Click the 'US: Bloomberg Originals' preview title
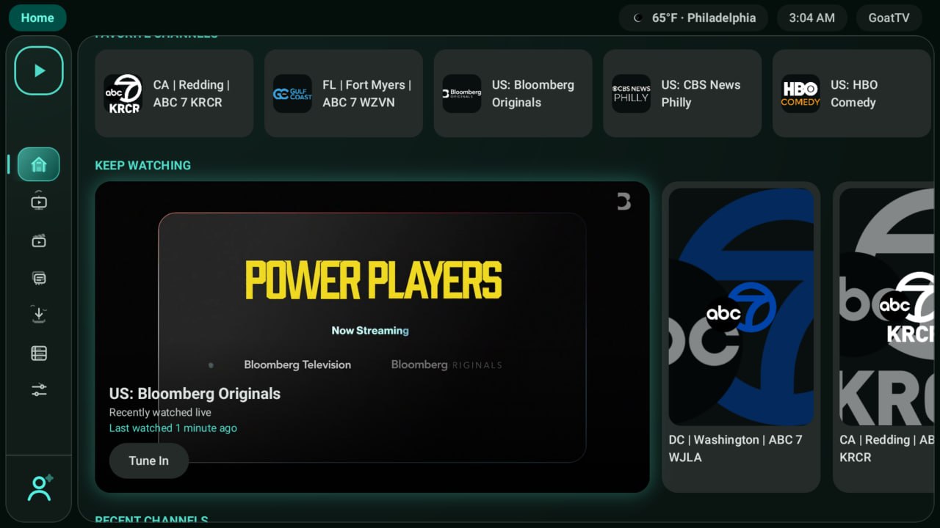Screen dimensions: 940x528 tap(195, 394)
